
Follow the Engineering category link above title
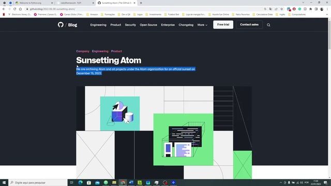pos(100,51)
